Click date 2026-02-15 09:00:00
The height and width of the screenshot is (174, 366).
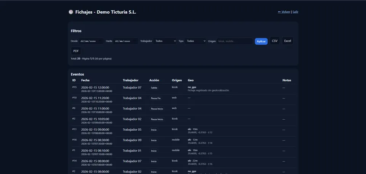tap(95, 130)
